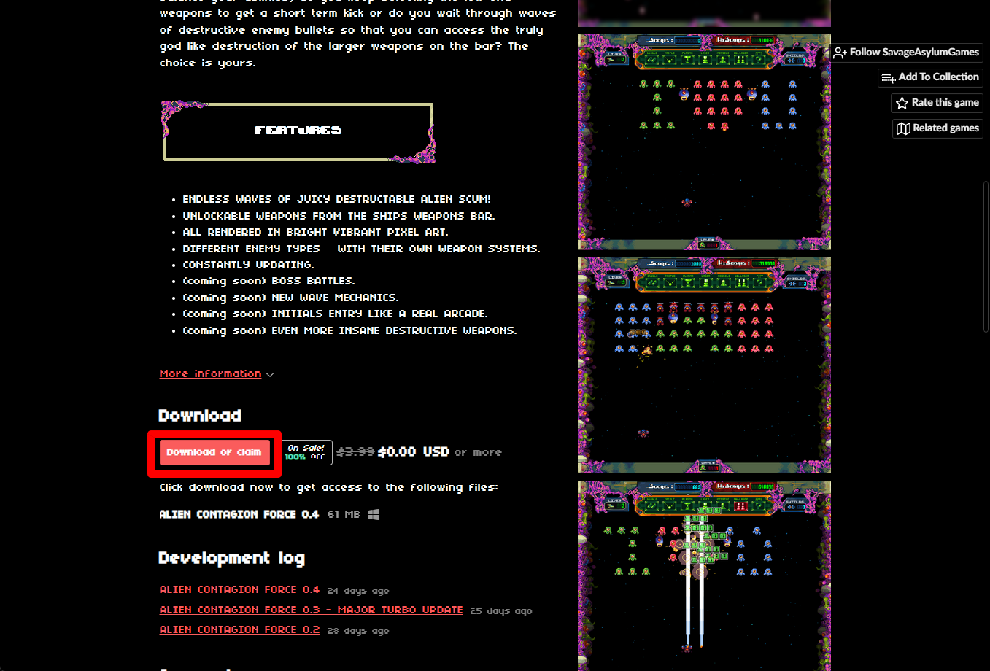Click the On Sale 100% off badge
This screenshot has height=671, width=990.
[306, 452]
